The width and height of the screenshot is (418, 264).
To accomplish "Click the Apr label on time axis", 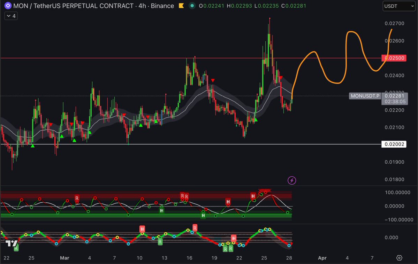I will pos(322,258).
